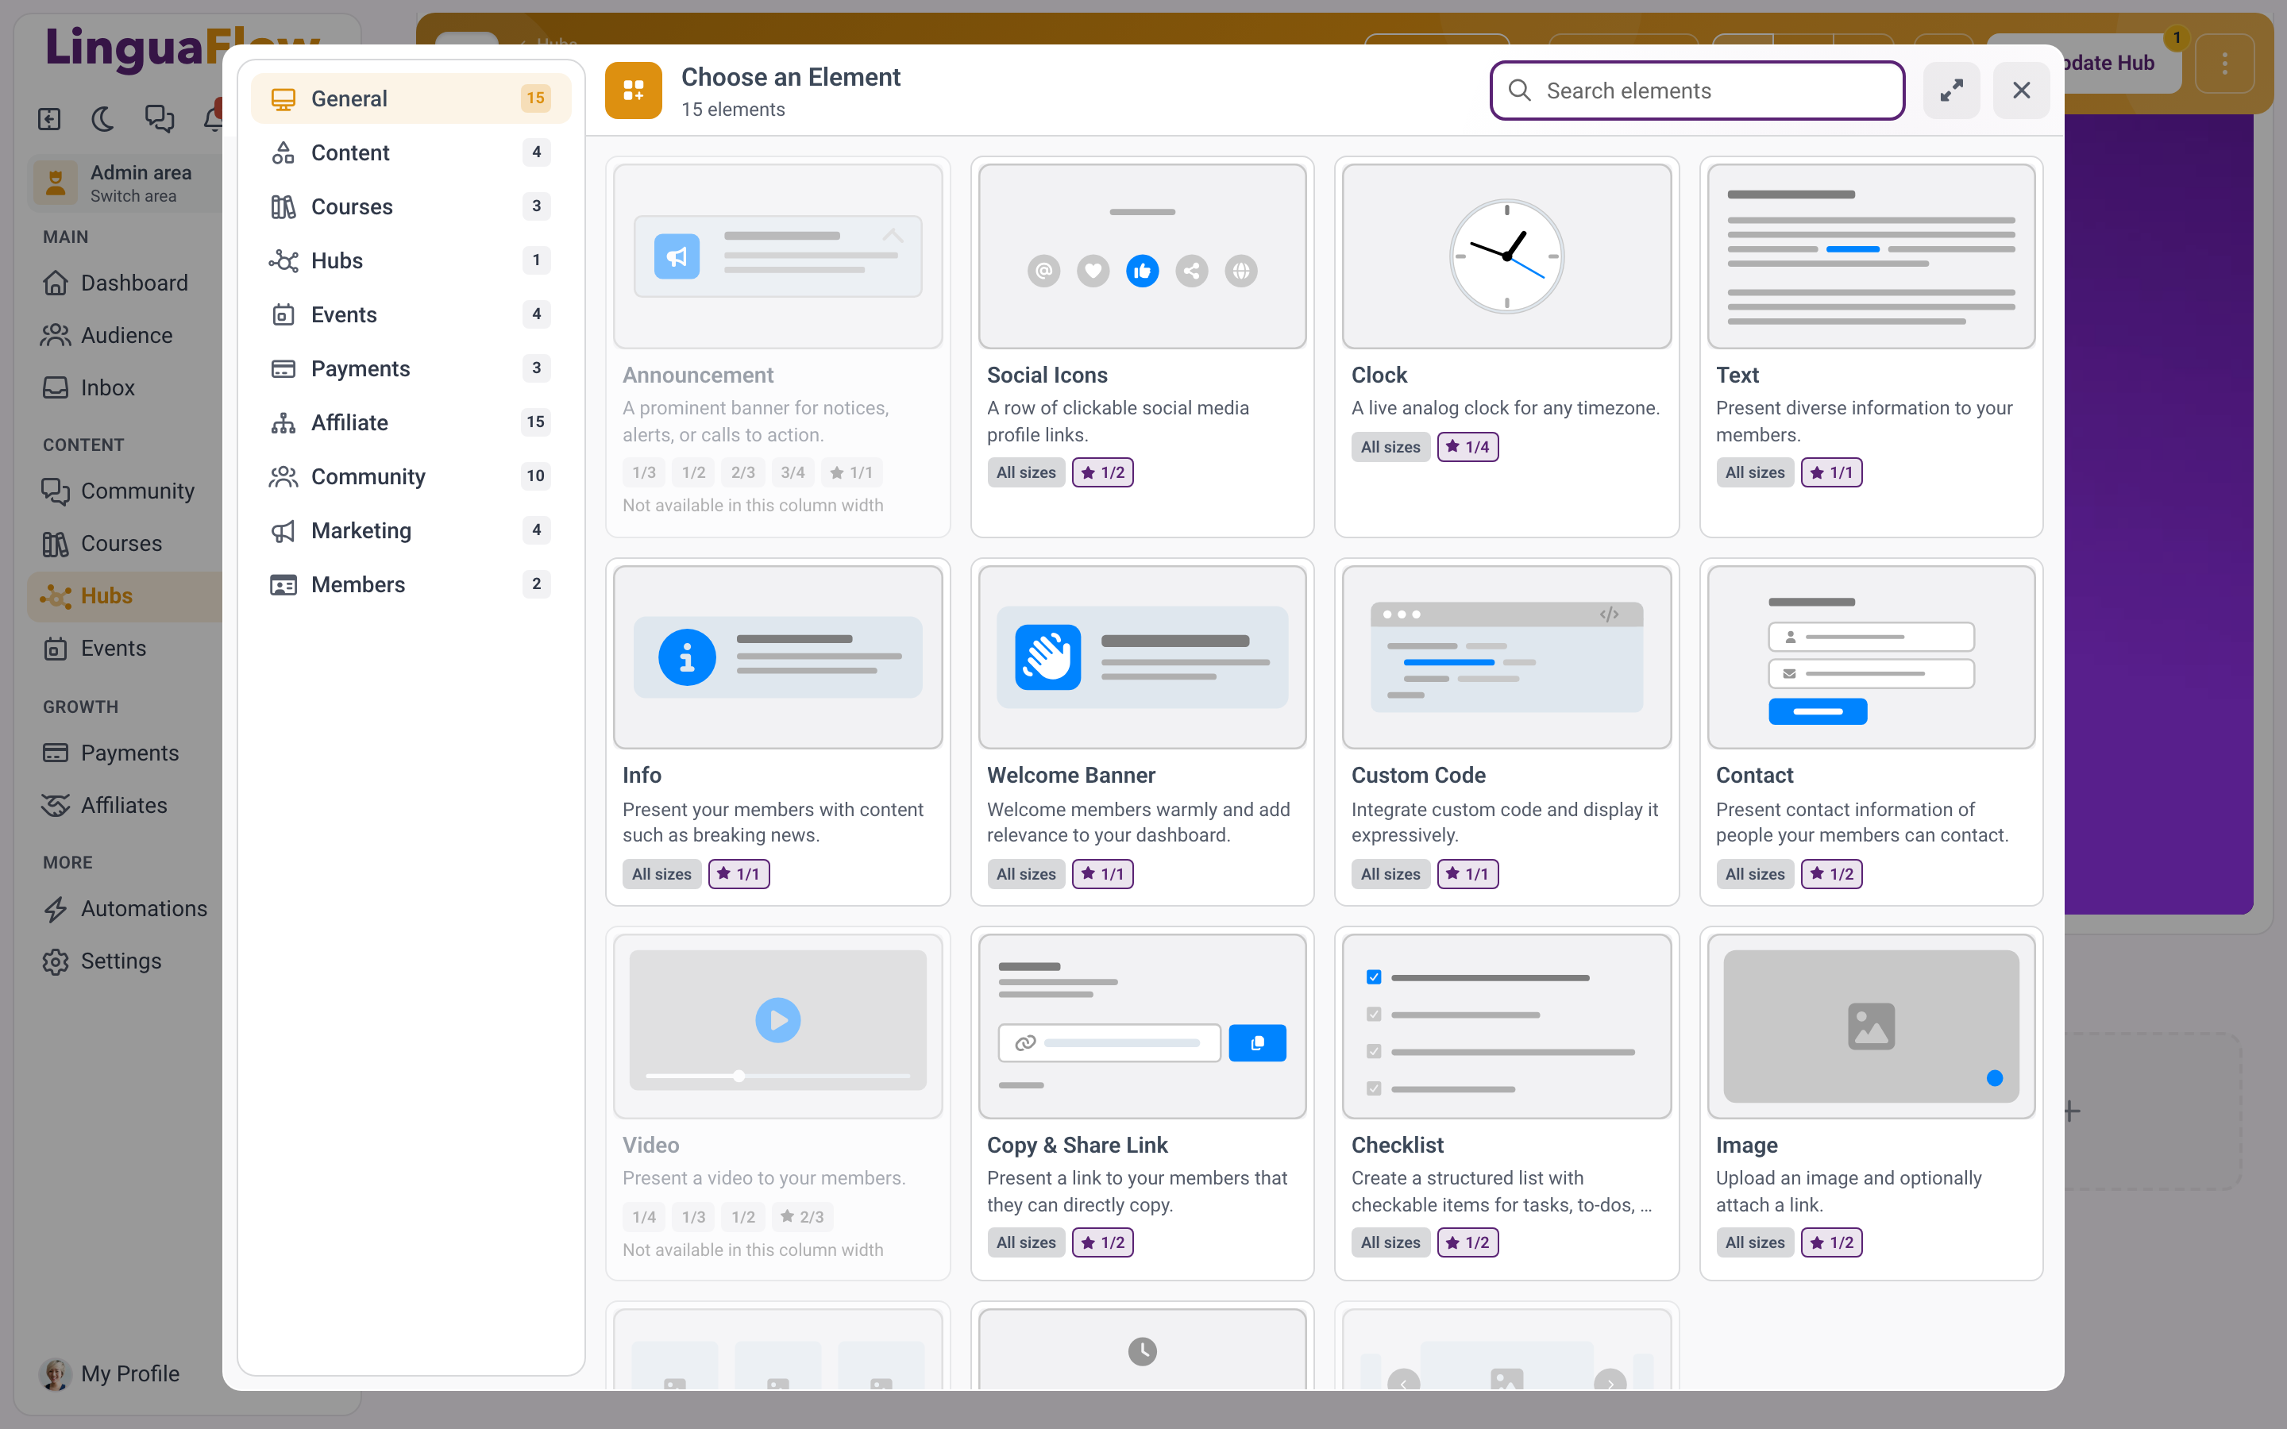The height and width of the screenshot is (1429, 2287).
Task: Open My Profile avatar link
Action: (x=110, y=1373)
